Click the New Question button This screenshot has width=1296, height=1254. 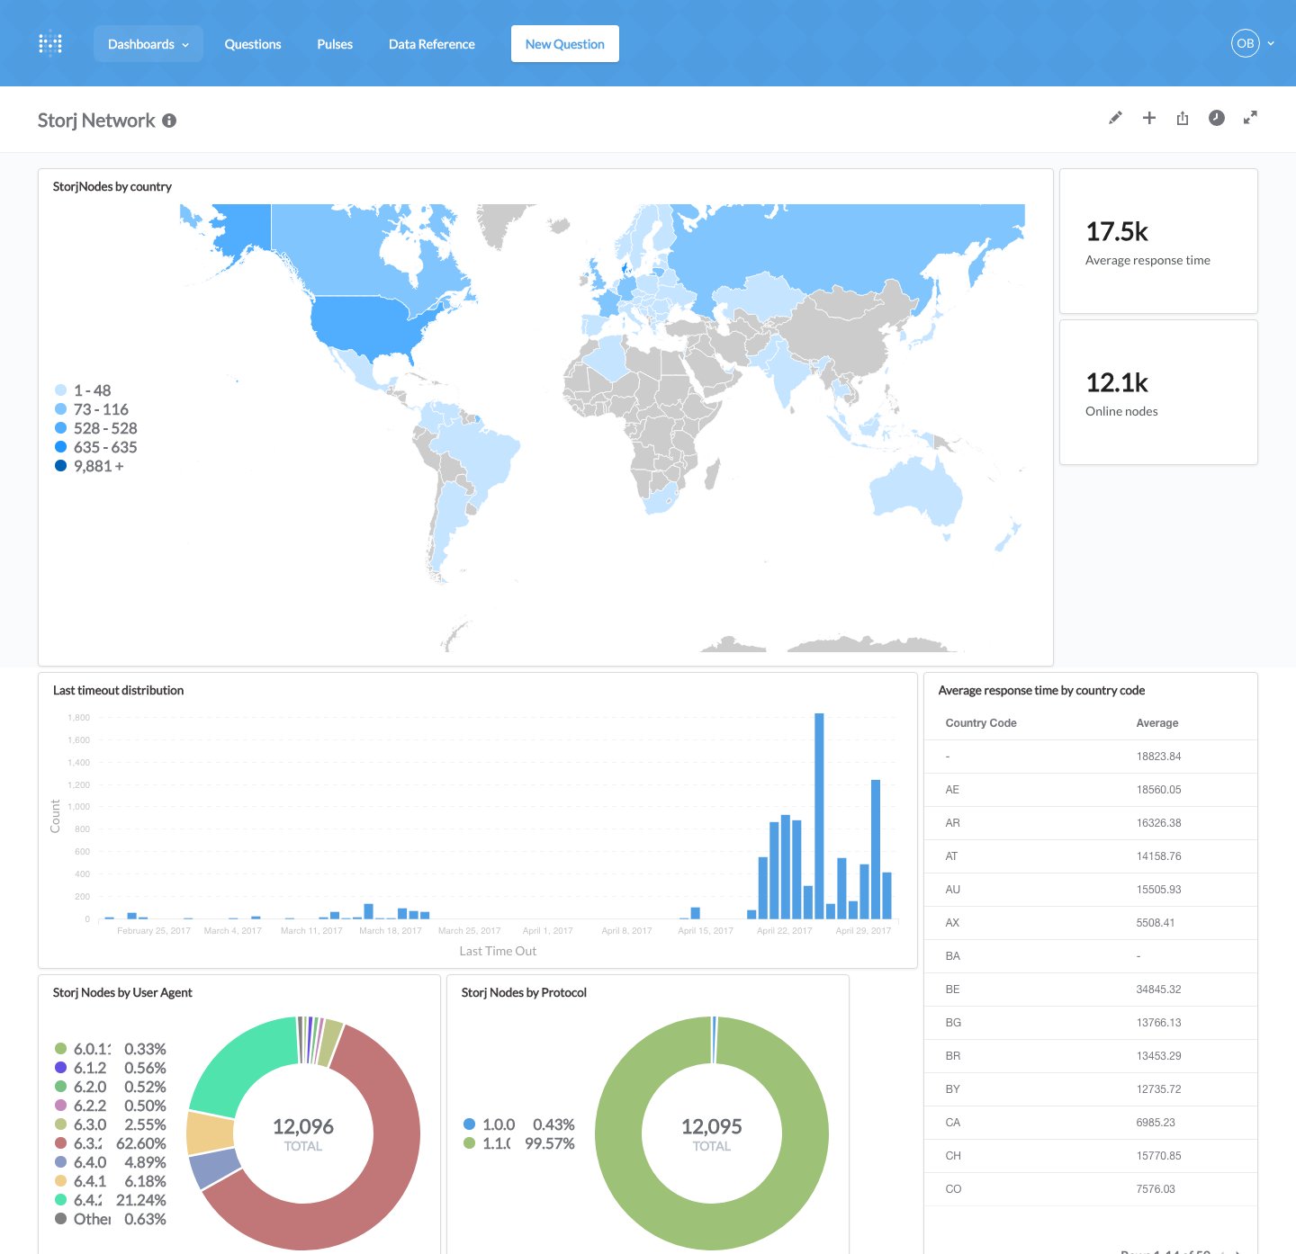pyautogui.click(x=565, y=44)
